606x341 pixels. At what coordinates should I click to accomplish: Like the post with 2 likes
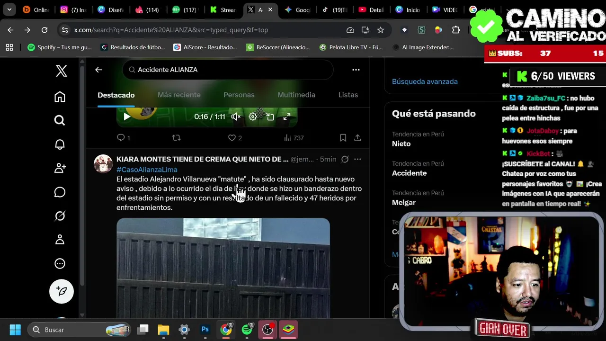234,138
